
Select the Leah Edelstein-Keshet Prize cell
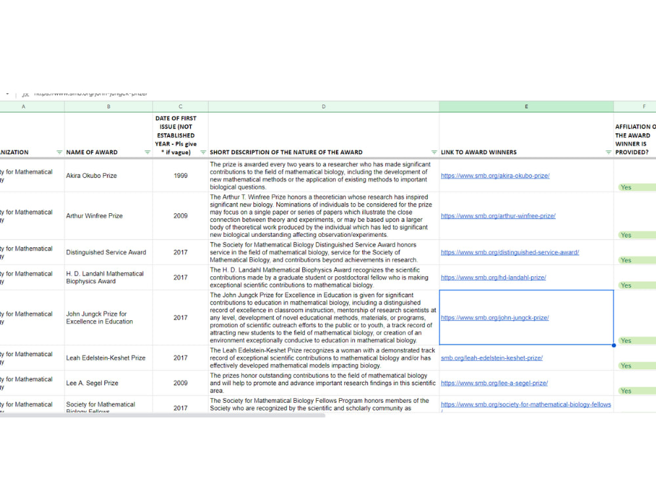pyautogui.click(x=109, y=358)
